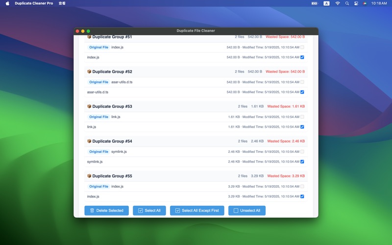392x245 pixels.
Task: Open Spotlight search in menu bar
Action: (347, 3)
